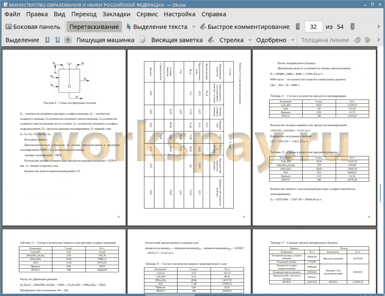Click the page number field showing 32
Viewport: 385px width, 296px height.
pos(313,27)
